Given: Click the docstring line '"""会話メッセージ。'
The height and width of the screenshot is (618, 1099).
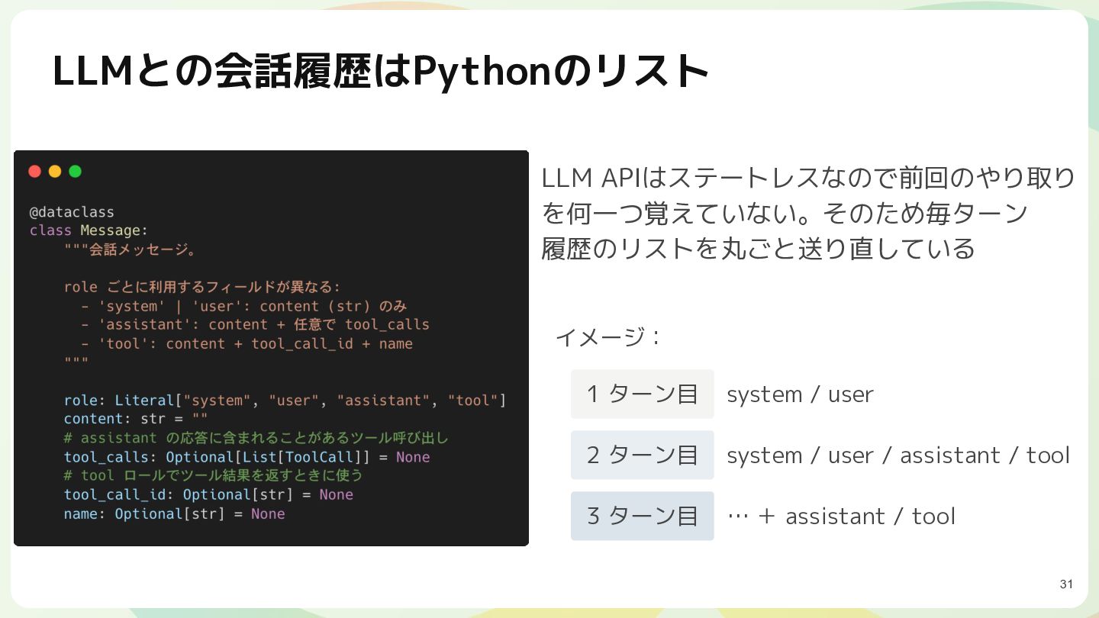Looking at the screenshot, I should pos(131,249).
